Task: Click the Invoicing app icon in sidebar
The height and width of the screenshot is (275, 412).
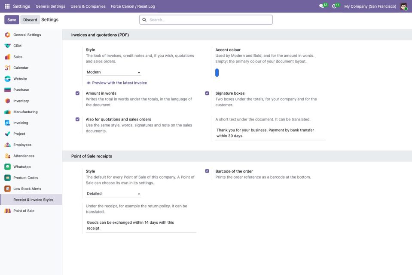Action: pos(7,123)
